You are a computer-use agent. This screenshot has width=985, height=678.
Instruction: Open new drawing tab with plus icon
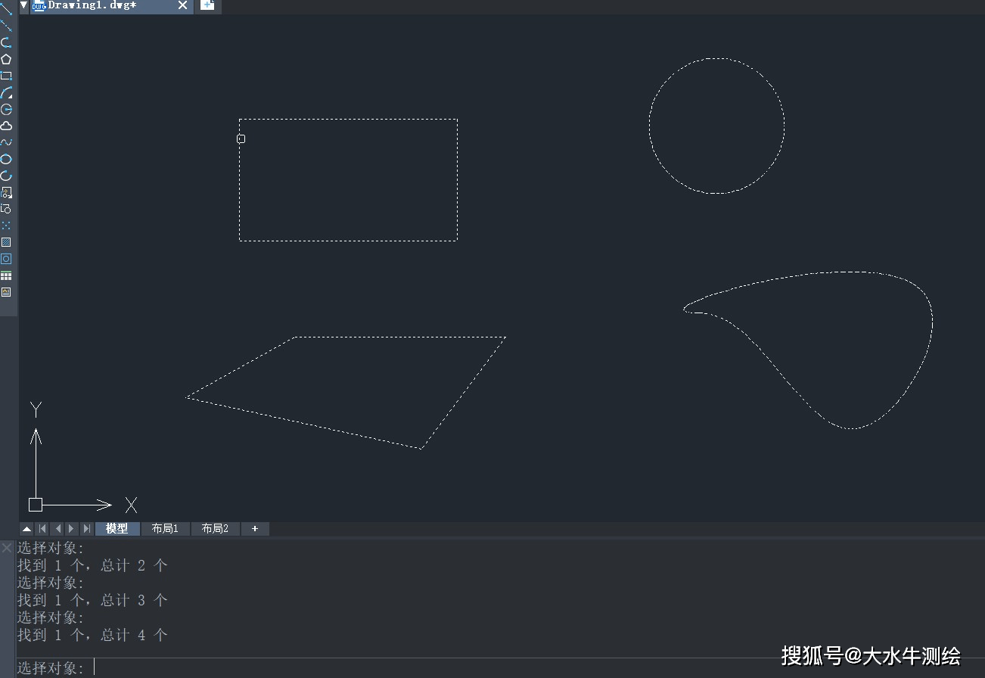tap(207, 5)
